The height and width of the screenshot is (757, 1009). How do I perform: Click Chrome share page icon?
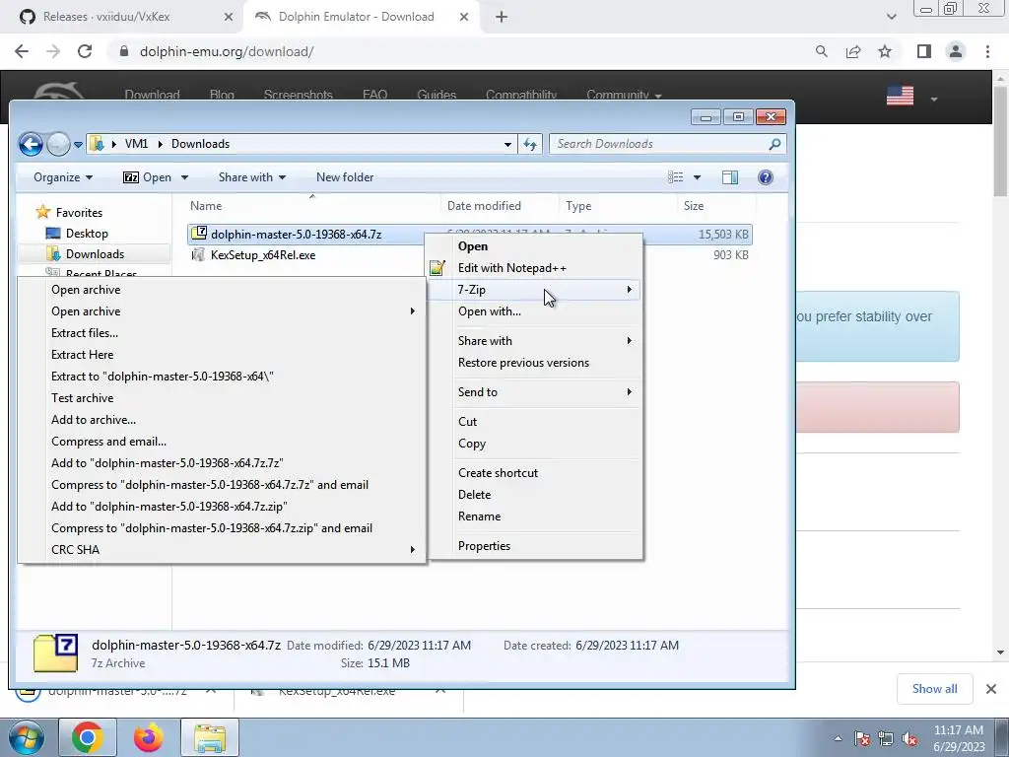tap(853, 51)
